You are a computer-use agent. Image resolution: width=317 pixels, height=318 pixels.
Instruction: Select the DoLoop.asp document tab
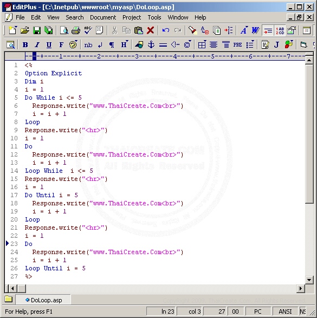[x=43, y=300]
